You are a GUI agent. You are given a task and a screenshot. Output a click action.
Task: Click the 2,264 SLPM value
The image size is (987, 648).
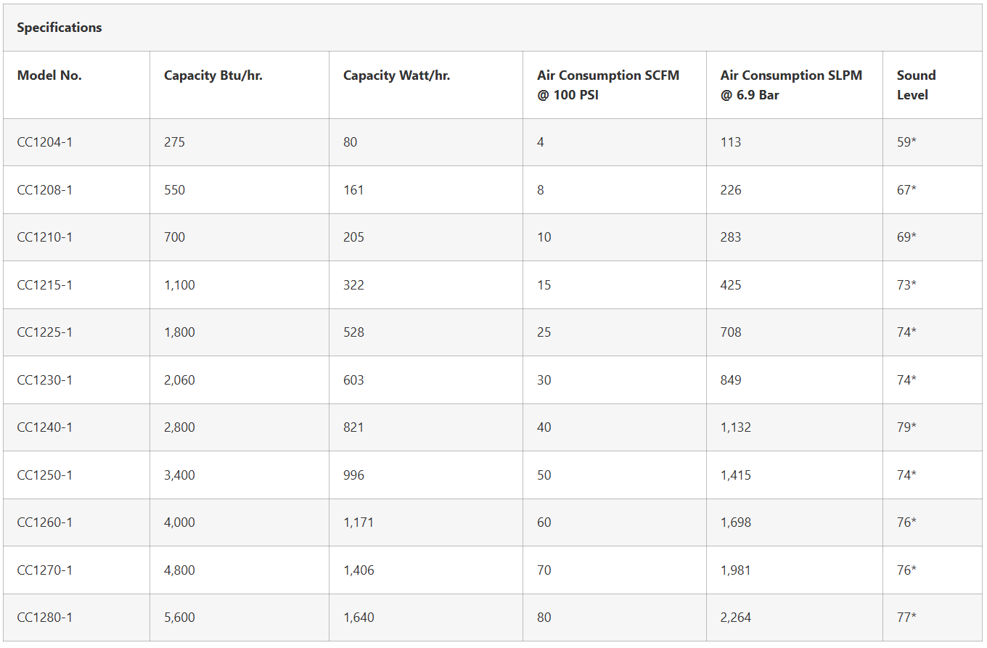(735, 618)
